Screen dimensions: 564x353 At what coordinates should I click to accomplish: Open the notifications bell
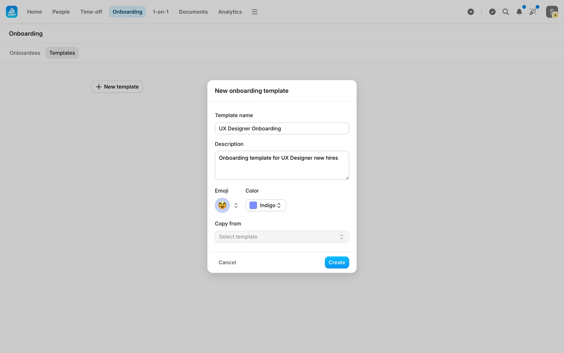[519, 12]
